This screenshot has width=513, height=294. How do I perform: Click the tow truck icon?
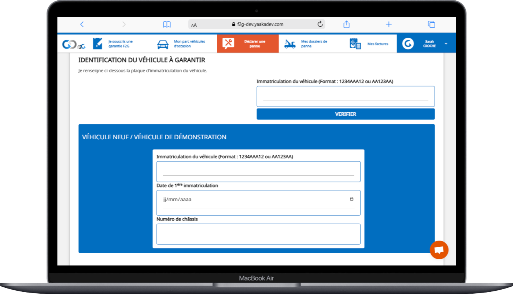click(x=290, y=44)
